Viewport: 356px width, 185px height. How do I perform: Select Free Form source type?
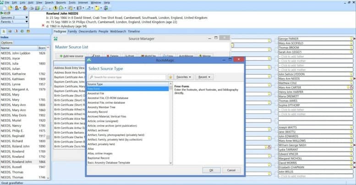pos(128,89)
